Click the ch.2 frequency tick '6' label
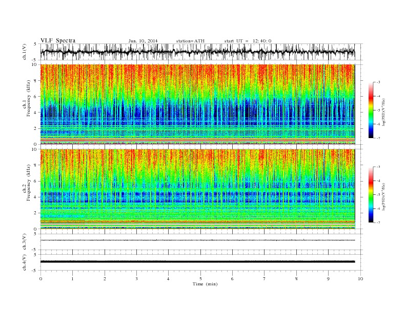Screen dimensions: 406x313 coord(36,181)
